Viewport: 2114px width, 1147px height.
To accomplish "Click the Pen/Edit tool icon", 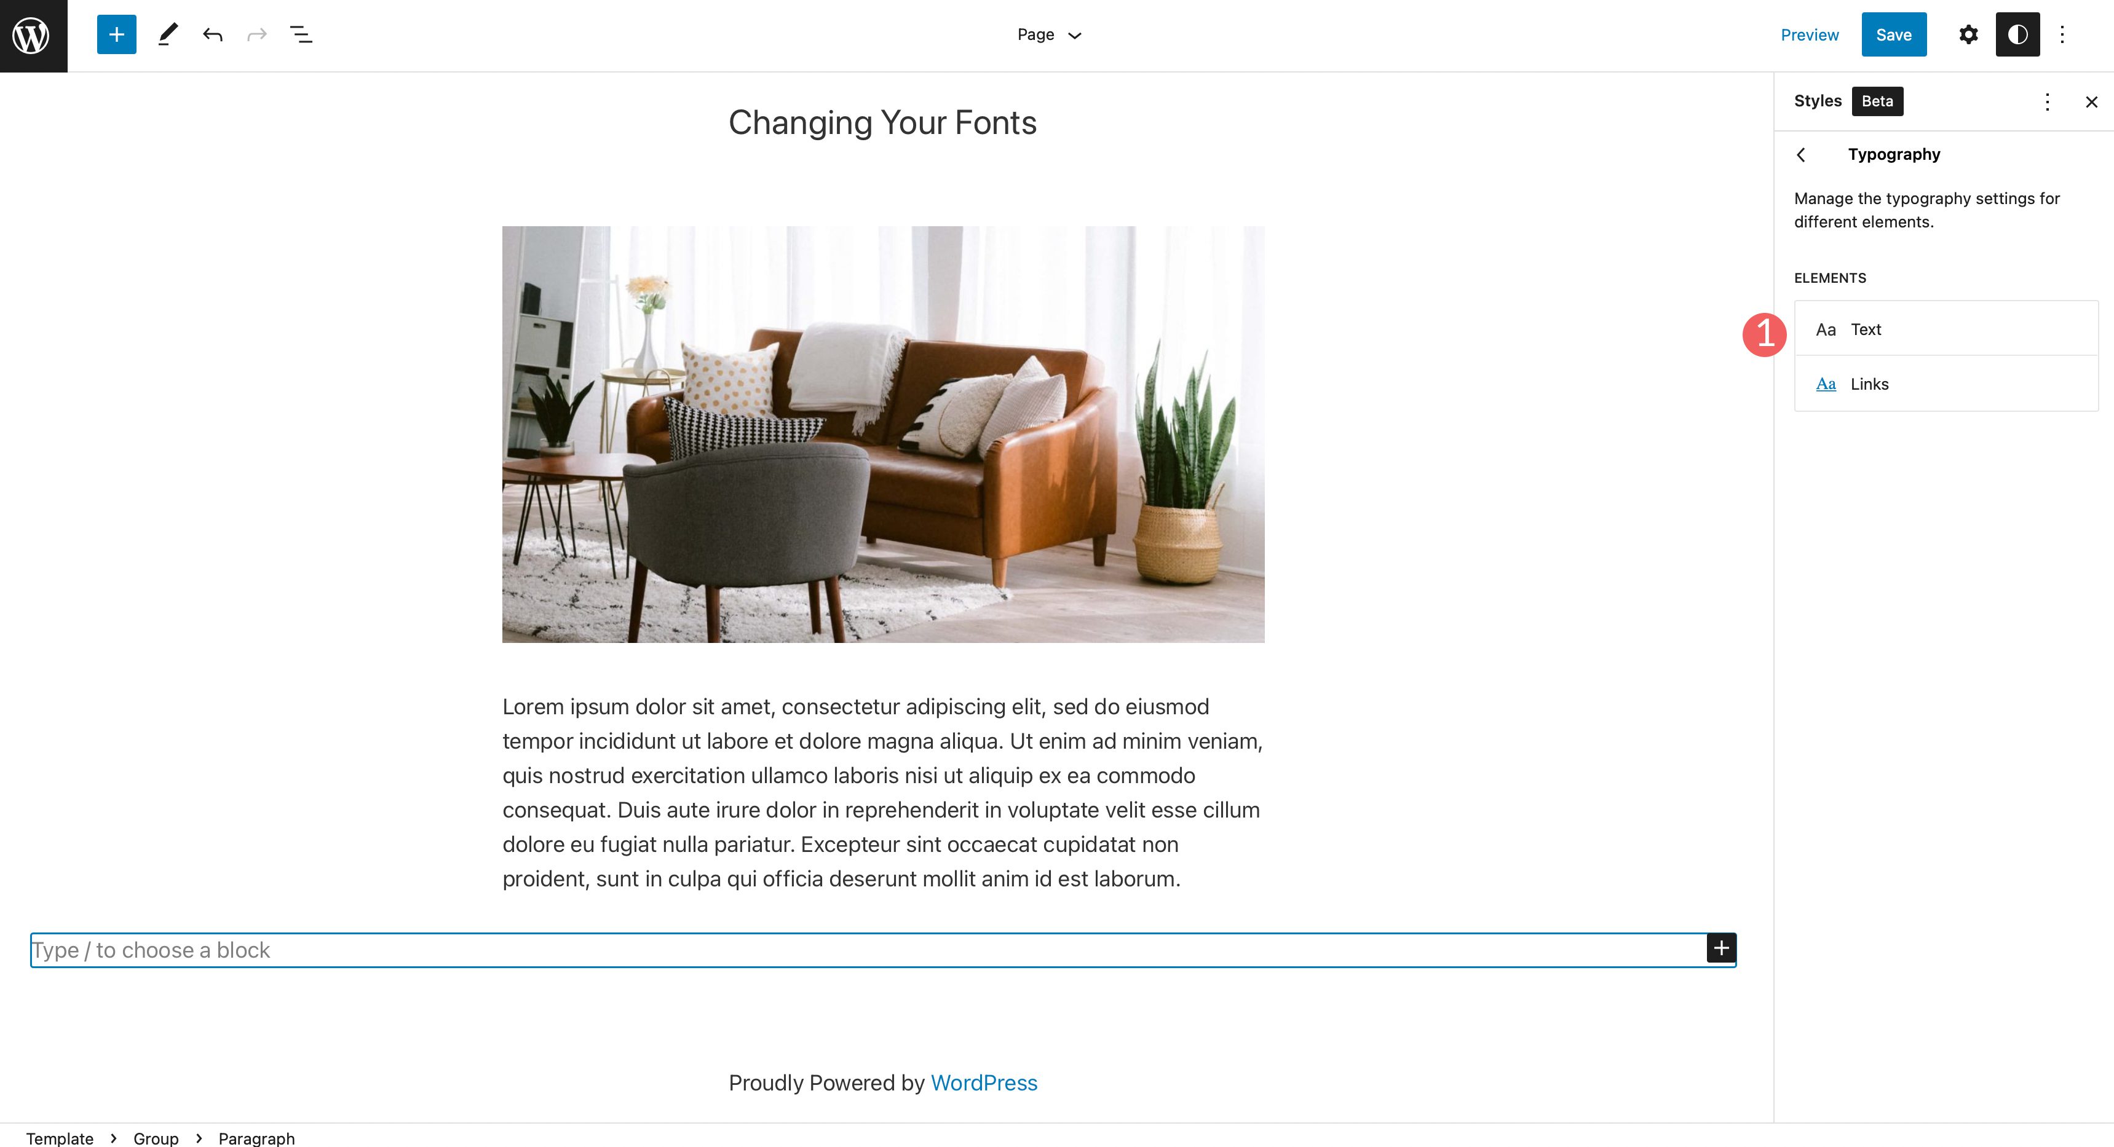I will [165, 34].
